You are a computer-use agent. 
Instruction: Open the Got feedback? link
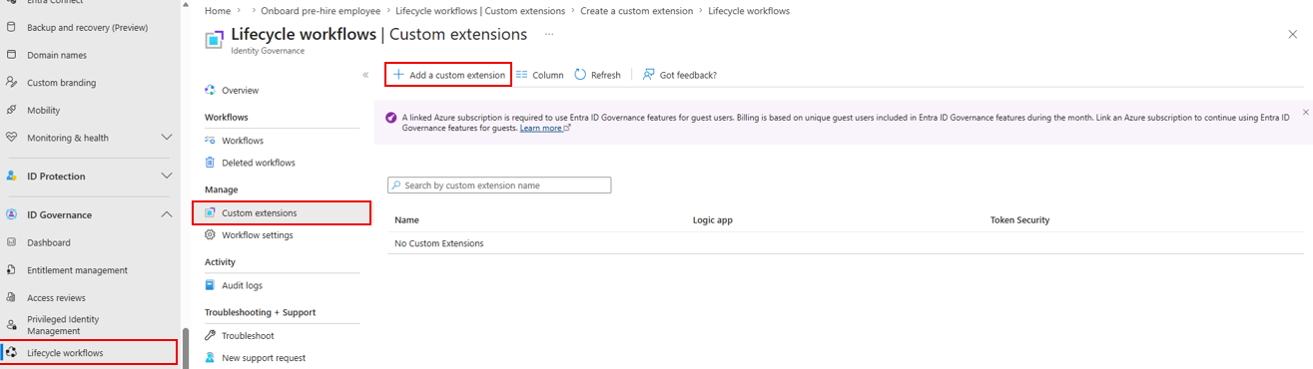[679, 75]
